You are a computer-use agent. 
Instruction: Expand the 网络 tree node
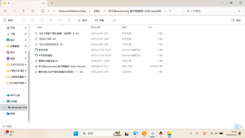coord(3,113)
